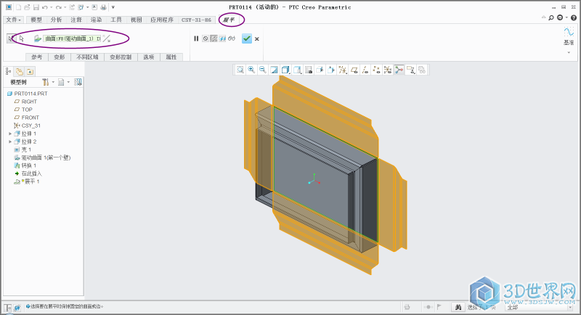Switch to the 应用程序 ribbon tab

(x=162, y=20)
